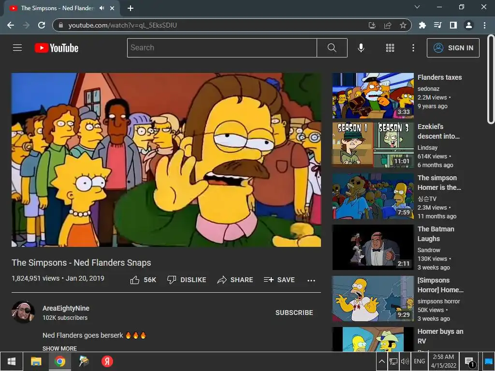The image size is (495, 371).
Task: Switch input language ENG
Action: (x=419, y=361)
